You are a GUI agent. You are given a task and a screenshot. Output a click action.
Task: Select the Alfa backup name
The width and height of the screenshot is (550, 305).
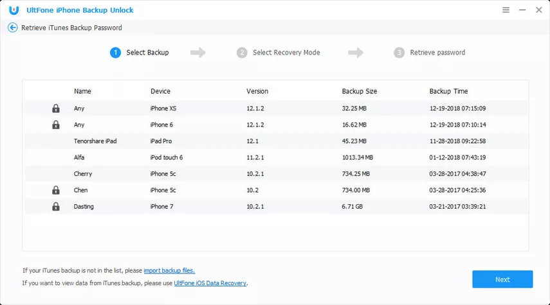(79, 157)
